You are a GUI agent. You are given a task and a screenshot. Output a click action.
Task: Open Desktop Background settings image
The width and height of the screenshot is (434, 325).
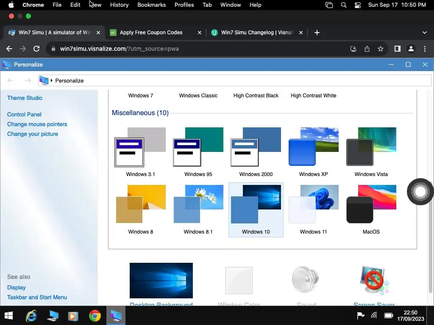tap(161, 280)
